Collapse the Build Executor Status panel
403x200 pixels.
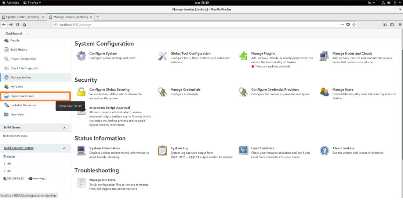click(x=65, y=148)
